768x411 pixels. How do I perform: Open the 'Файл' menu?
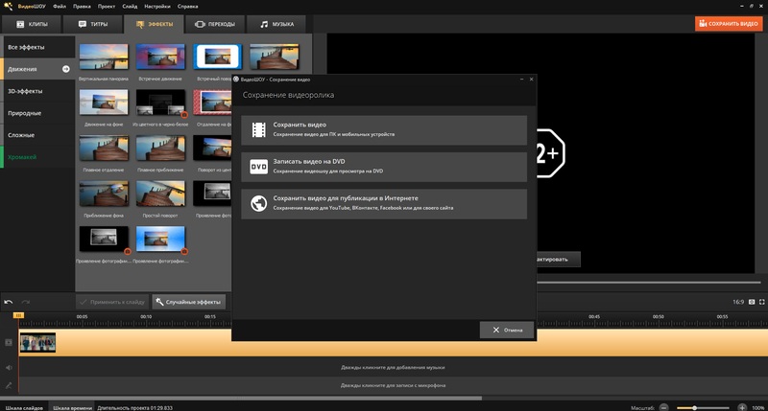(x=60, y=7)
